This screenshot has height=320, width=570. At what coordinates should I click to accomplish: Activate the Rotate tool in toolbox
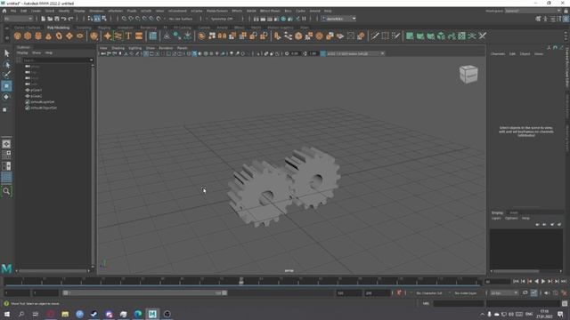click(x=6, y=97)
